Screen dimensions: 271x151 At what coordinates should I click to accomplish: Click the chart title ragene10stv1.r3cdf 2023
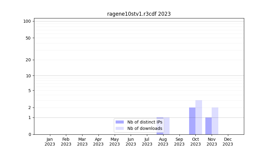pyautogui.click(x=139, y=14)
